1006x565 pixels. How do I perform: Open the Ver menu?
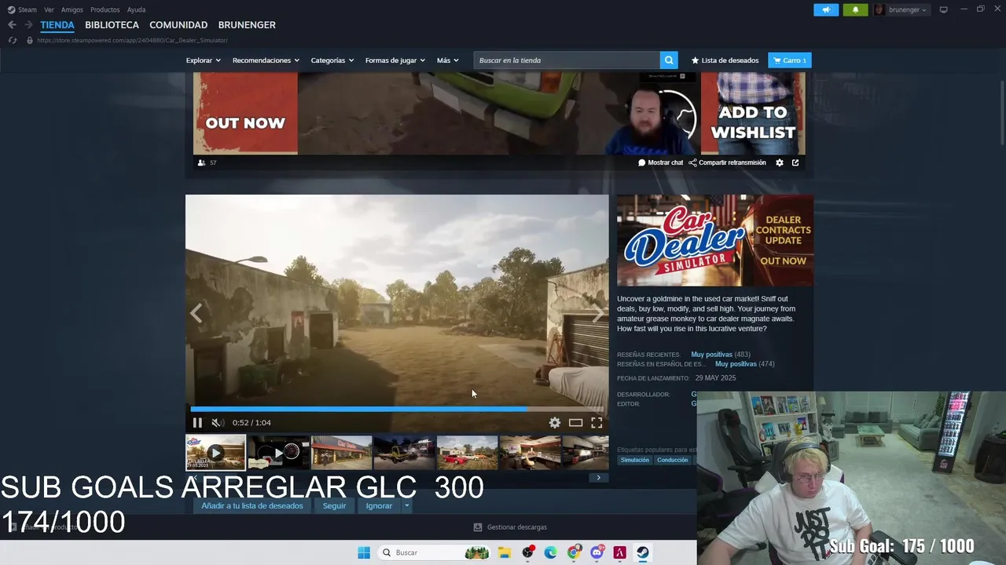[x=49, y=9]
